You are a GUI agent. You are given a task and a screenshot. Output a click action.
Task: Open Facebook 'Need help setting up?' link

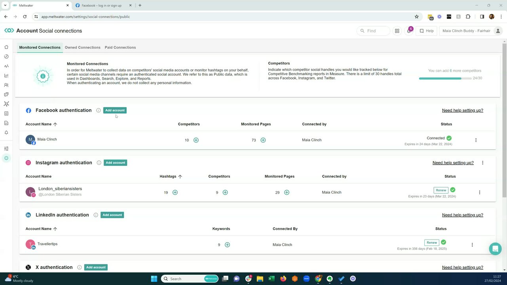click(462, 110)
